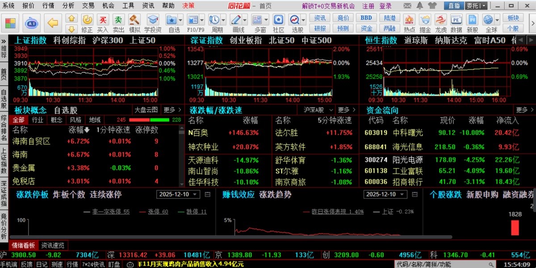Click the 画线 drawing tool icon
The width and height of the screenshot is (536, 268).
coord(237,20)
